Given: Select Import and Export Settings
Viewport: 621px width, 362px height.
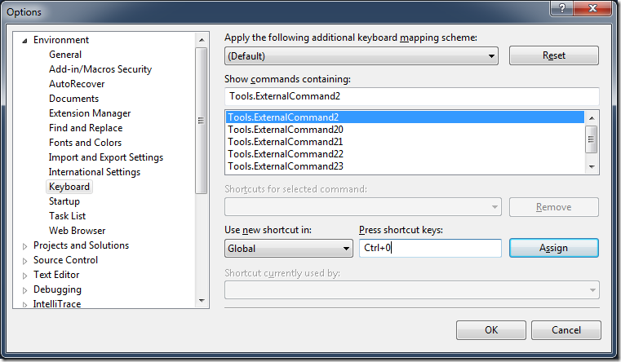Looking at the screenshot, I should (106, 157).
